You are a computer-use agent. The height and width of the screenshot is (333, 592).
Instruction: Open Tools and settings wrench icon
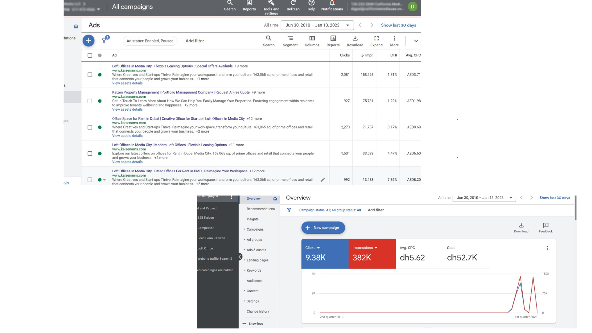(x=271, y=3)
